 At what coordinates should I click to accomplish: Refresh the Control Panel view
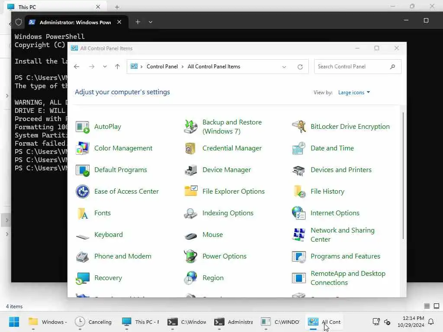300,67
